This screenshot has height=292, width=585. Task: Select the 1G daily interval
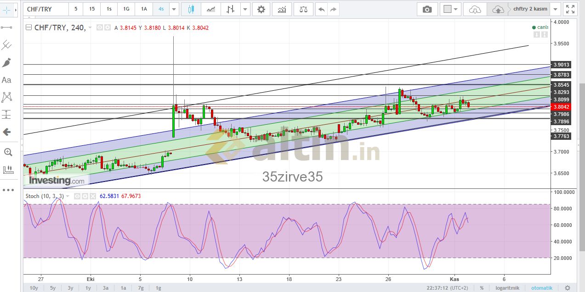pos(126,9)
